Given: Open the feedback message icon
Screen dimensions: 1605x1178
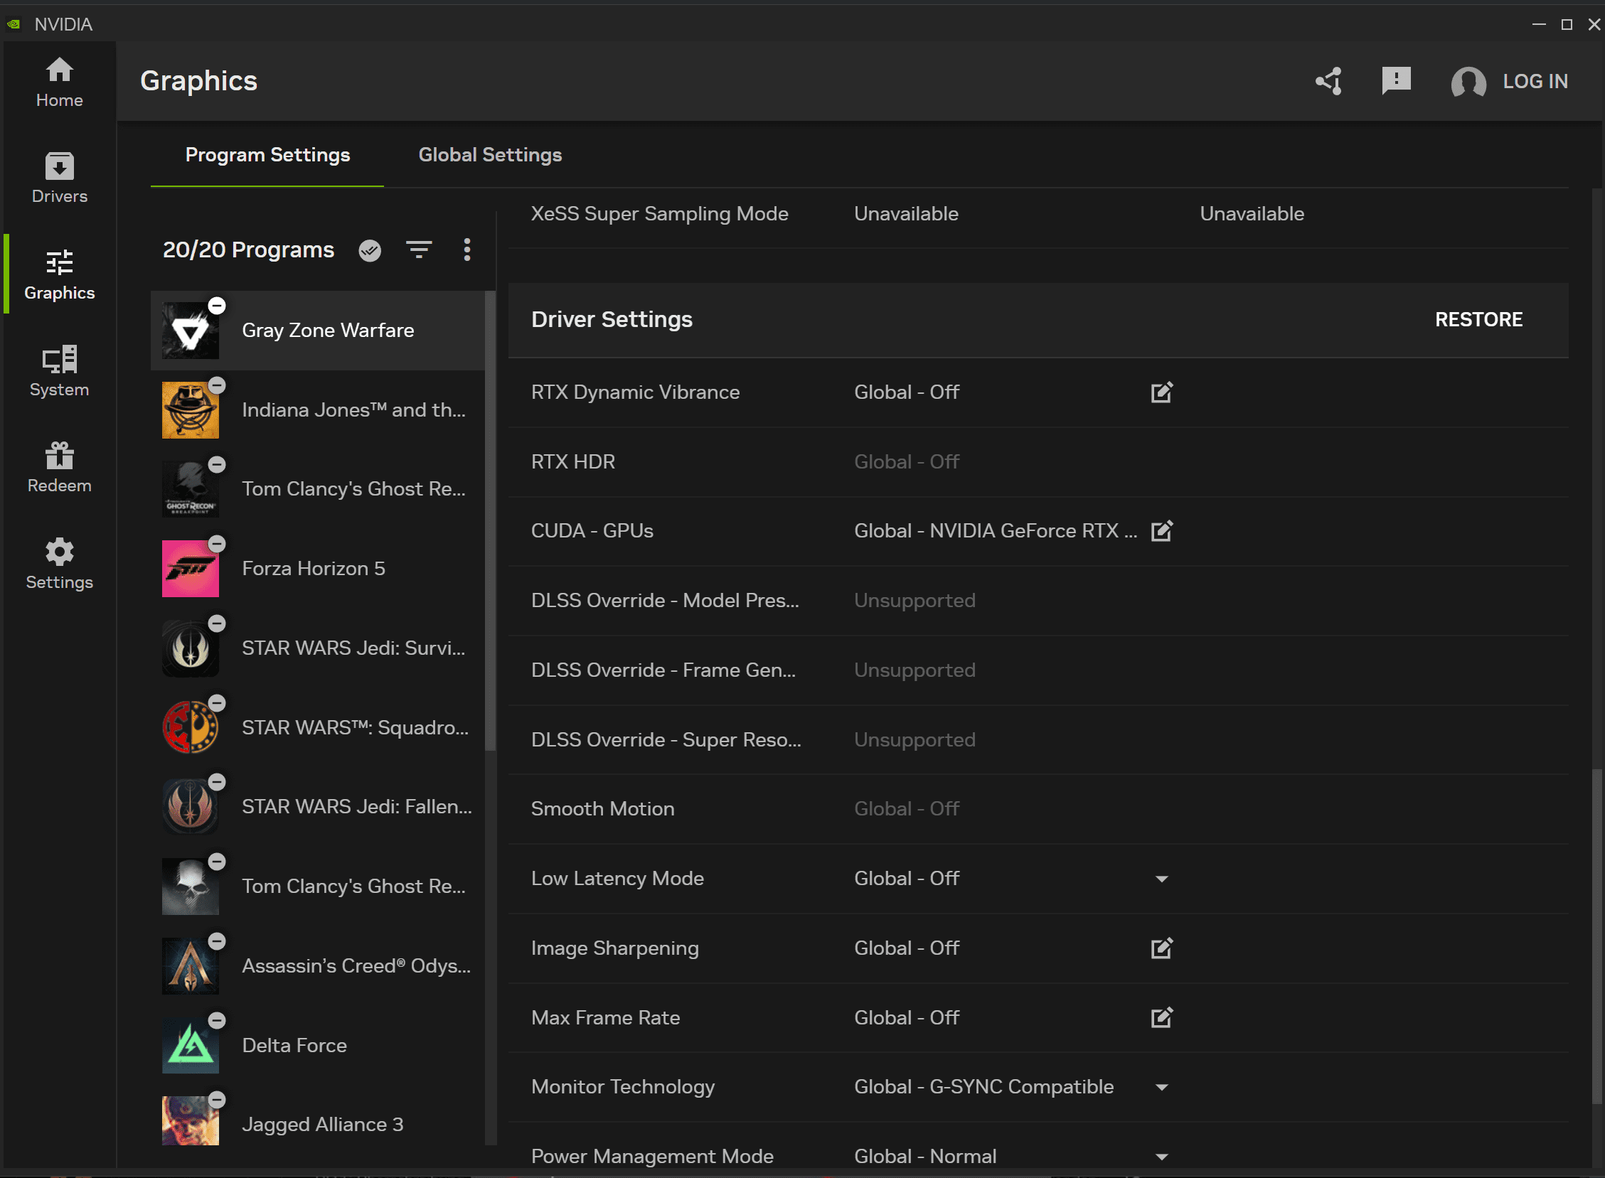Looking at the screenshot, I should click(1396, 80).
